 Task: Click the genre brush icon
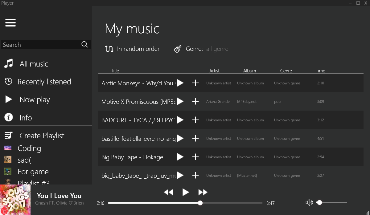click(178, 49)
